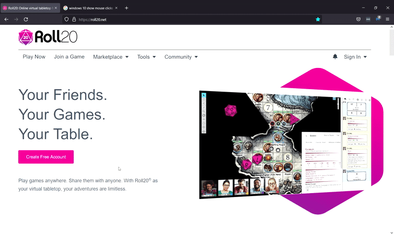Open the Play Now menu item
Viewport: 394px width, 235px height.
pos(34,57)
